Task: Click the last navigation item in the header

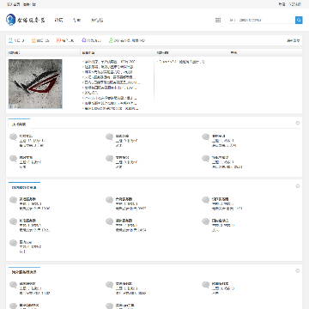Action: (x=97, y=20)
